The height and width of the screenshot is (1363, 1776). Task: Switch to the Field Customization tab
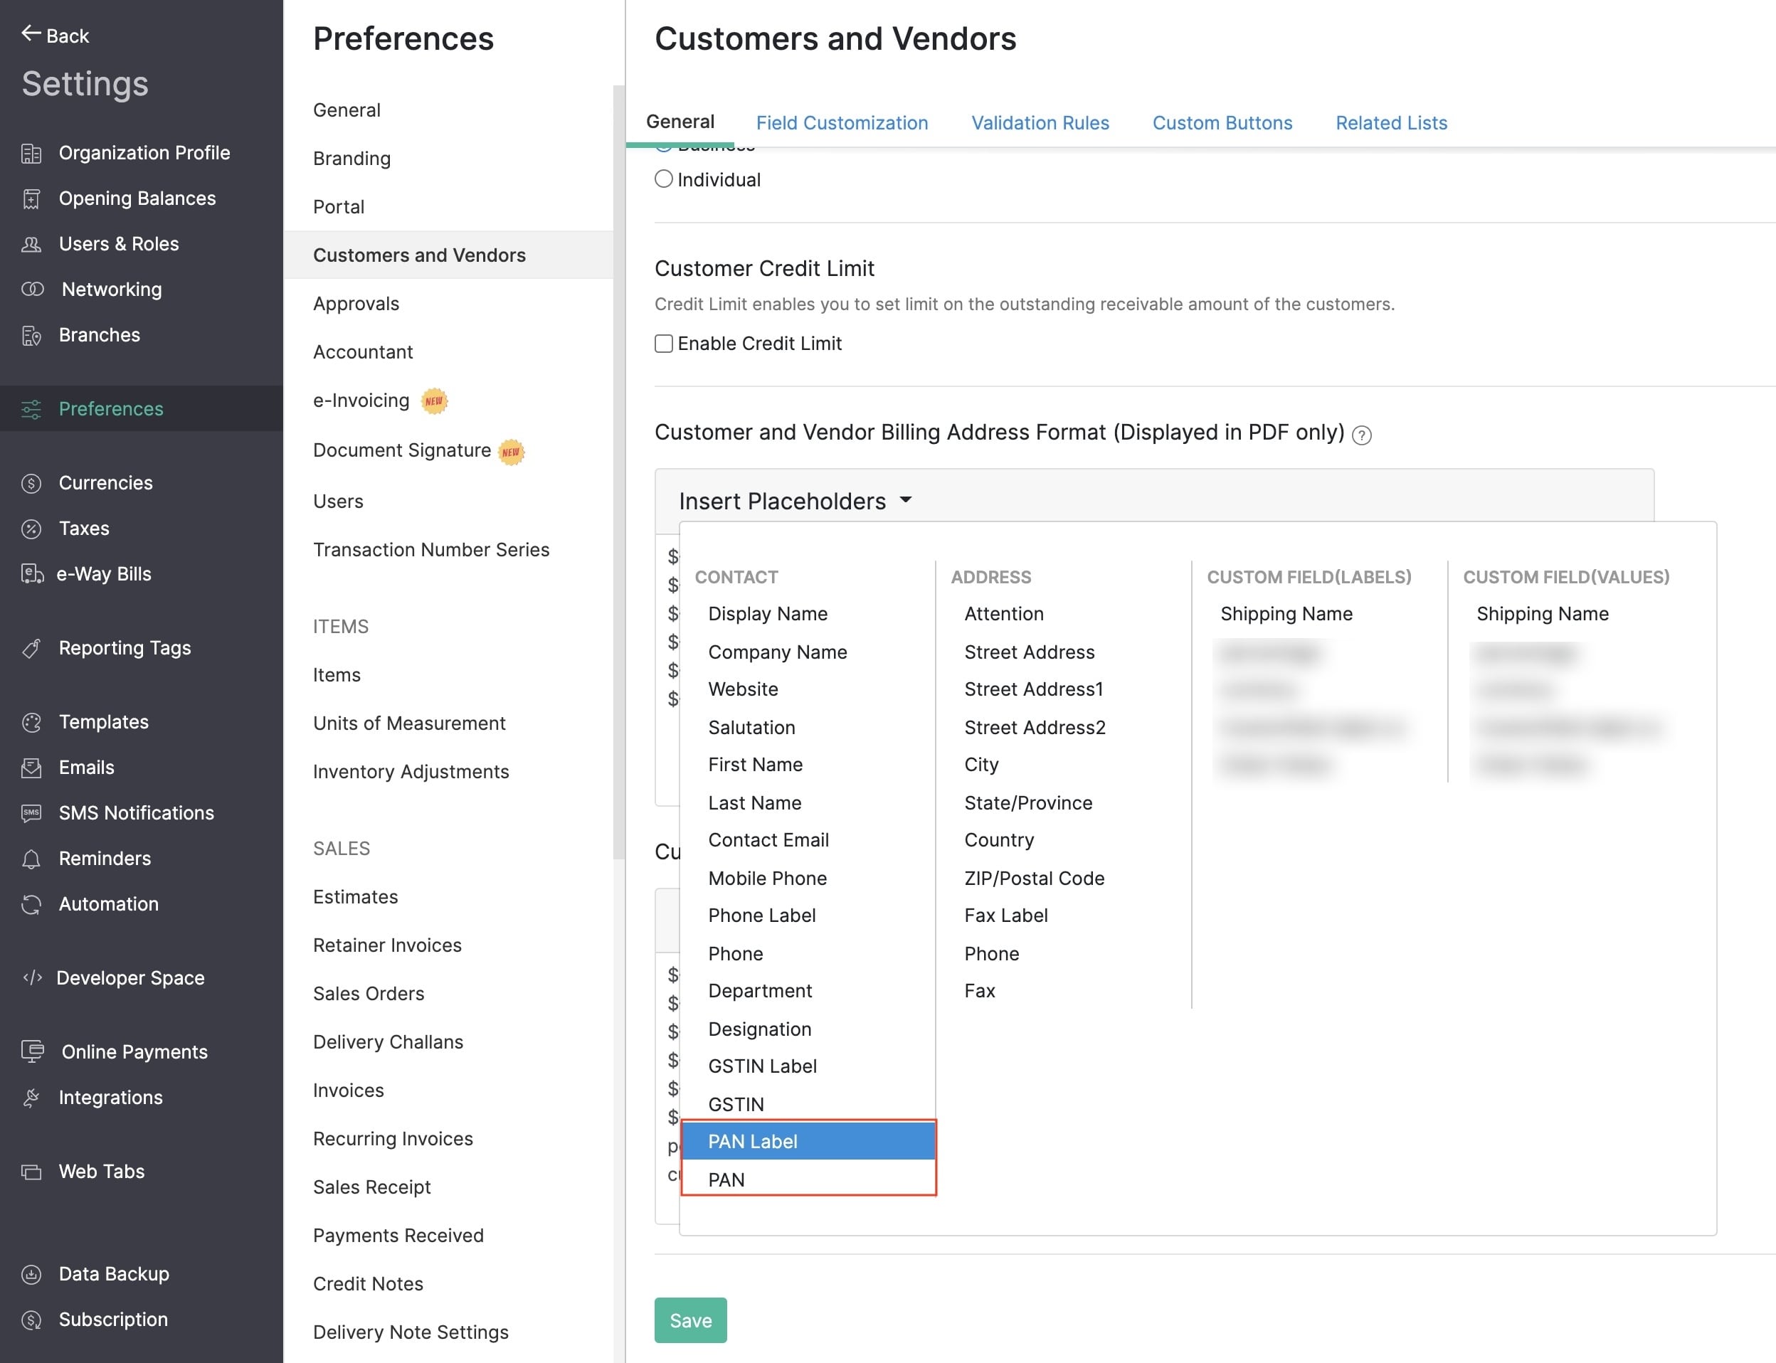(841, 123)
